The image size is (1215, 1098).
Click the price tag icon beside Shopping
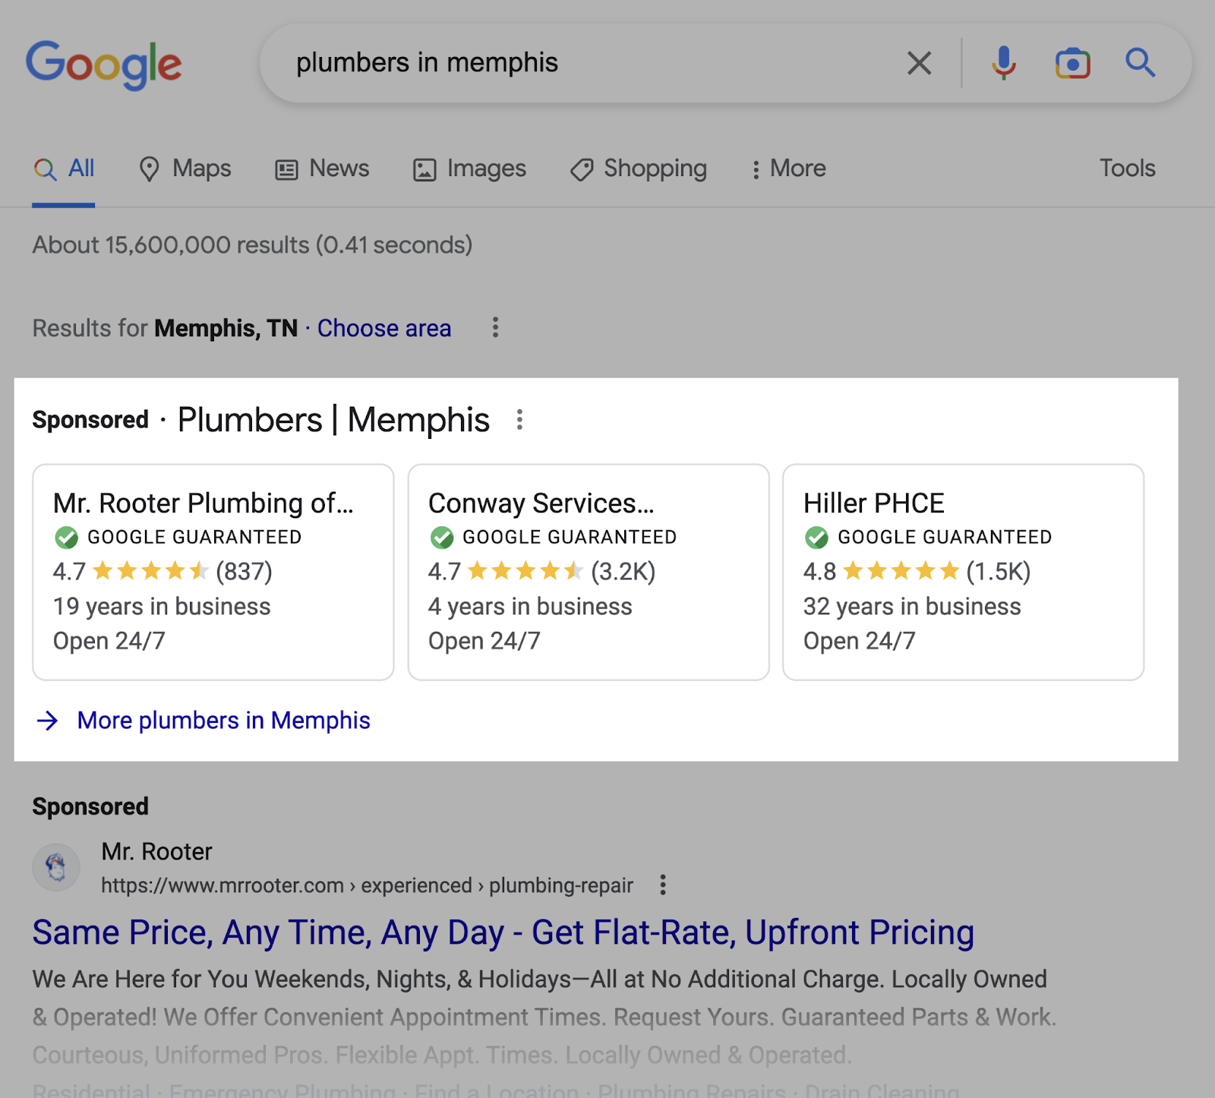pyautogui.click(x=582, y=168)
